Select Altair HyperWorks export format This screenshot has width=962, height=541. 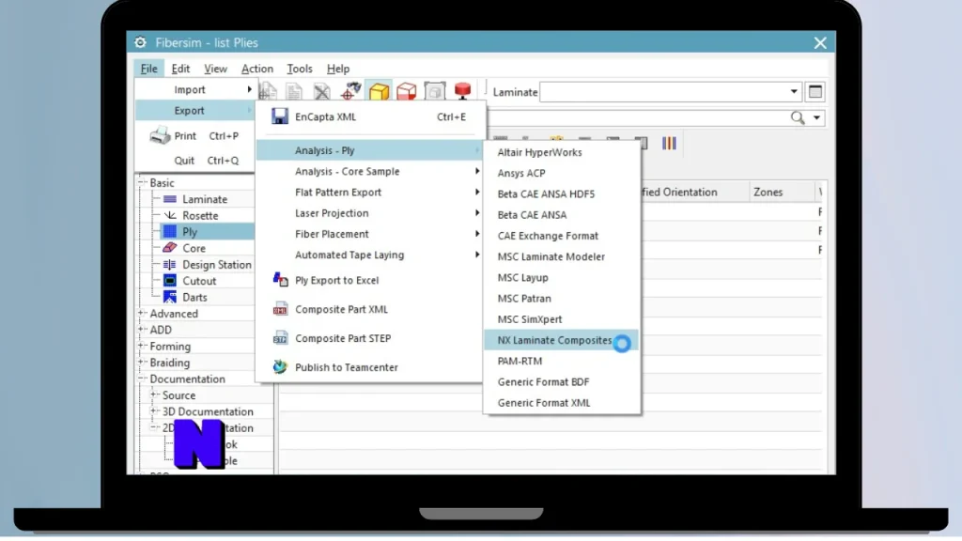click(562, 152)
